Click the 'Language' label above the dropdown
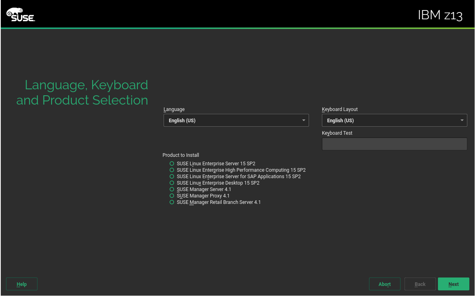The image size is (475, 296). click(174, 109)
